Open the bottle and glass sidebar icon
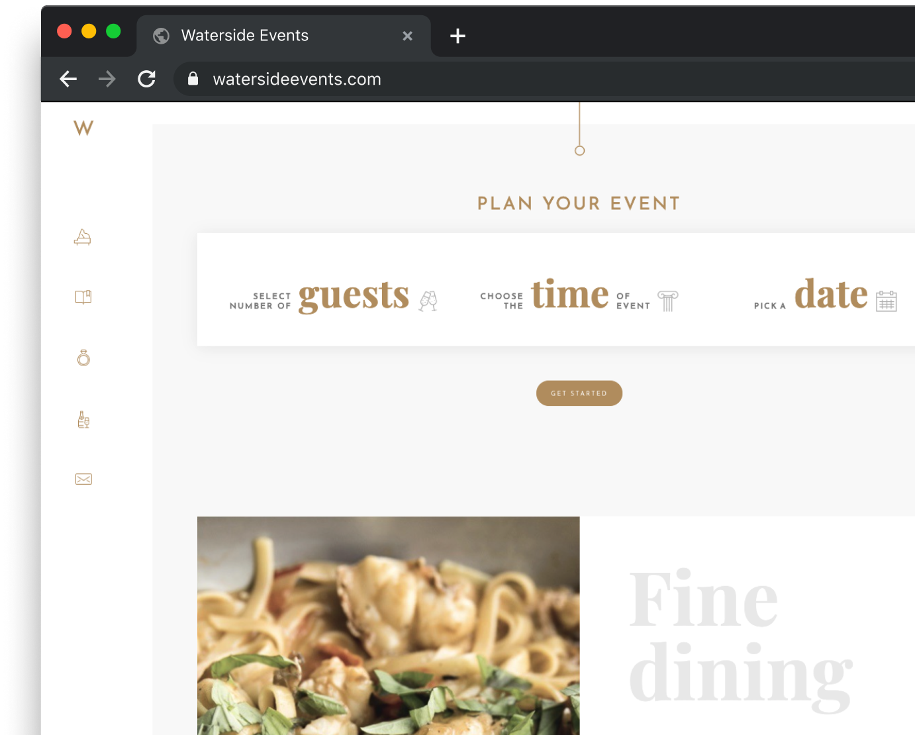Viewport: 915px width, 735px height. click(x=83, y=420)
